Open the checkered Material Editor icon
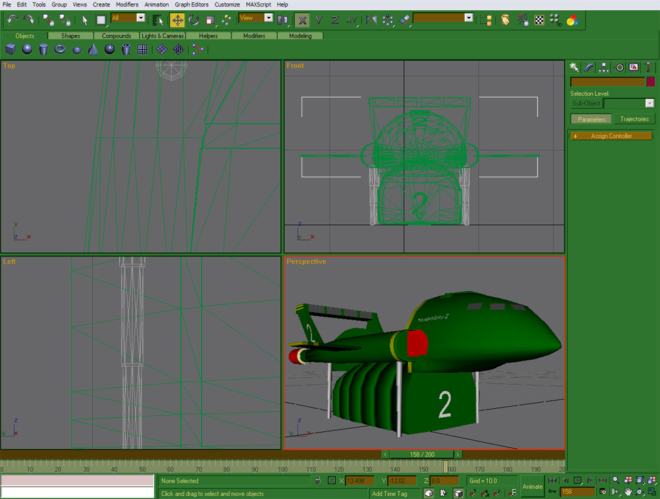660x499 pixels. click(539, 20)
